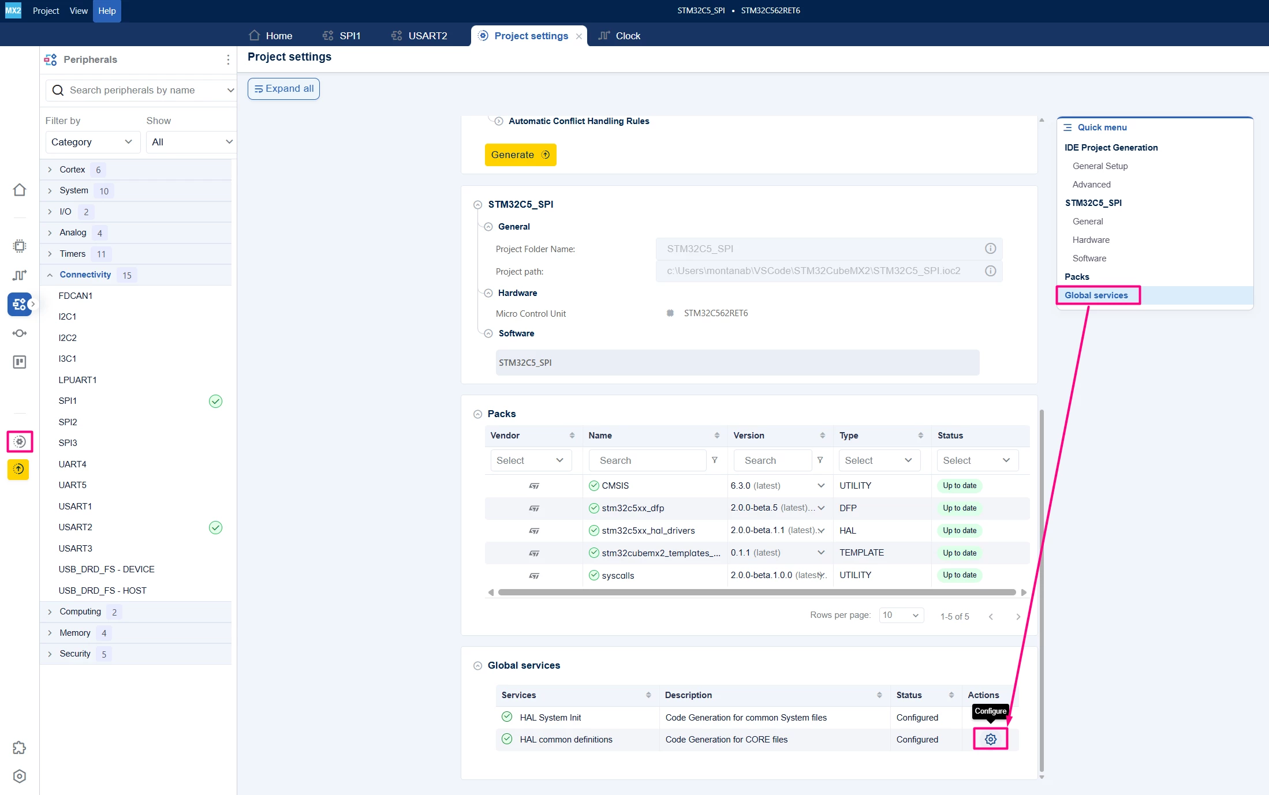This screenshot has width=1269, height=795.
Task: Open the Peripherals panel three-dot menu
Action: point(228,59)
